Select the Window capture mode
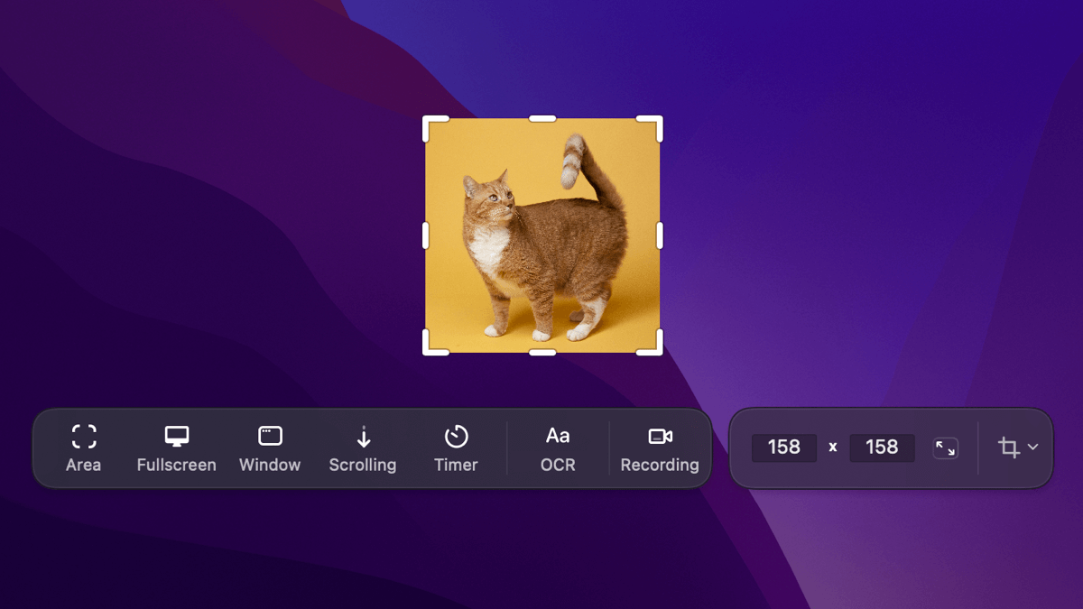Viewport: 1083px width, 609px height. (x=270, y=448)
